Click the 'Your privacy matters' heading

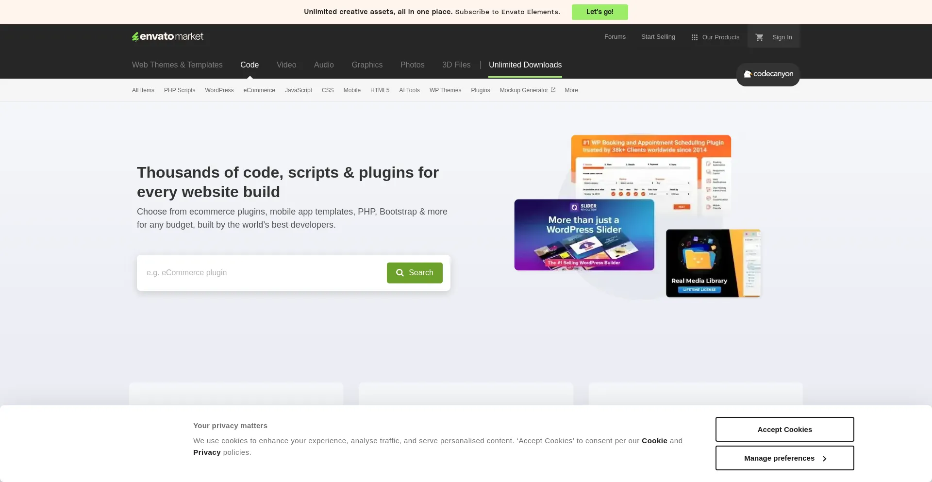point(230,426)
